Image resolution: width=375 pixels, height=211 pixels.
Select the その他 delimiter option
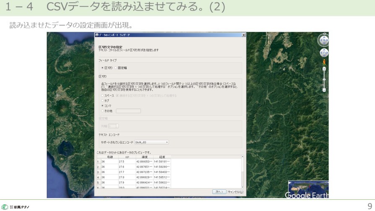pyautogui.click(x=102, y=111)
